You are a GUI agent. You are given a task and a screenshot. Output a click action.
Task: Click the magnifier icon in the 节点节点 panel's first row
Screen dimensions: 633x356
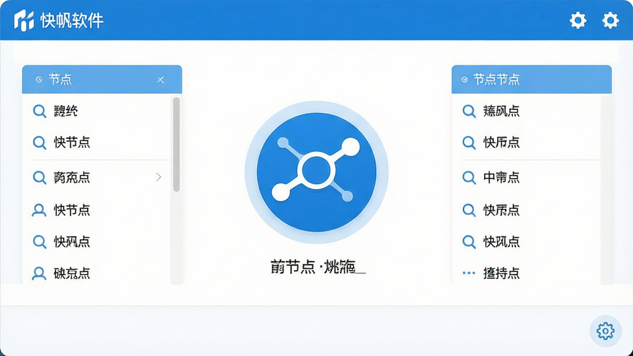(469, 111)
